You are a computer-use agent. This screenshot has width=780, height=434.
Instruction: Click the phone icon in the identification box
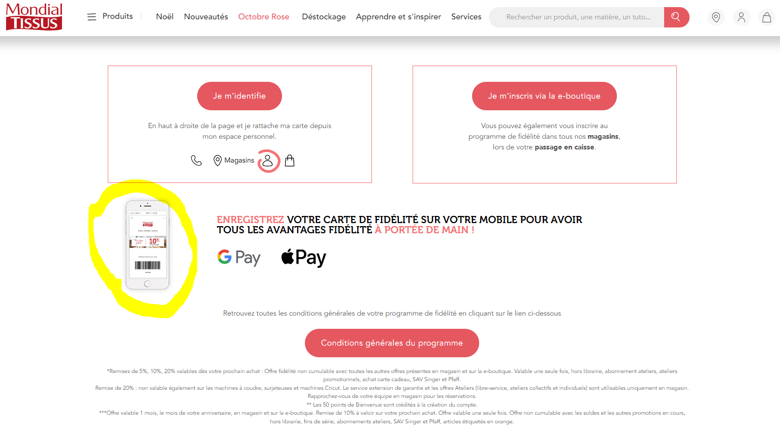coord(196,161)
